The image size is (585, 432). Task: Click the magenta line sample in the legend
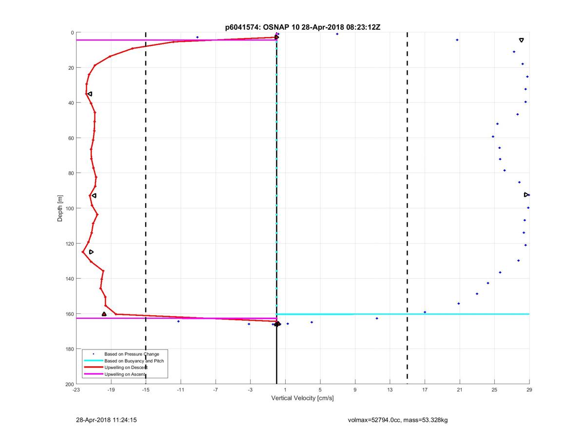(93, 374)
